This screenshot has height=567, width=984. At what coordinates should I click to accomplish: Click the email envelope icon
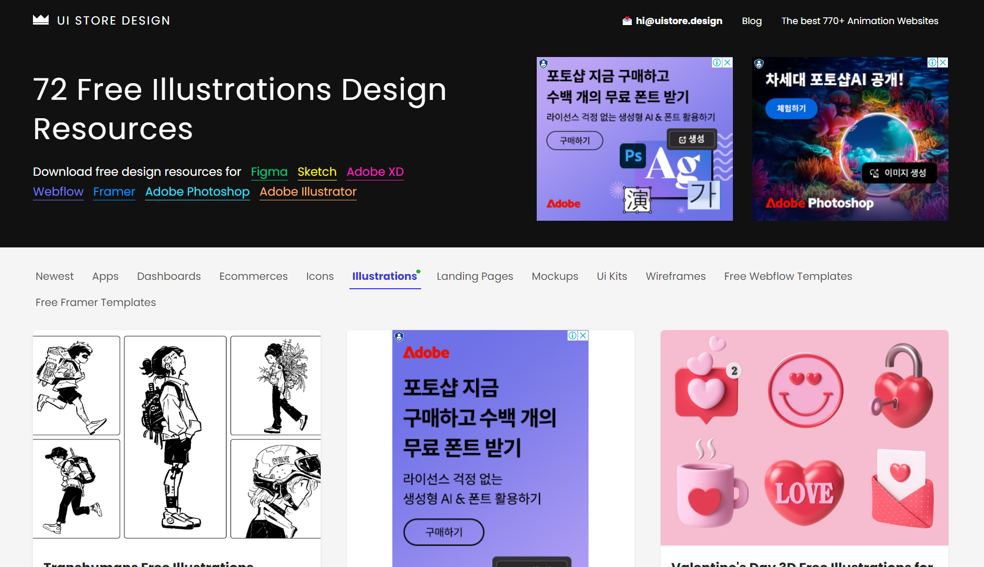627,21
